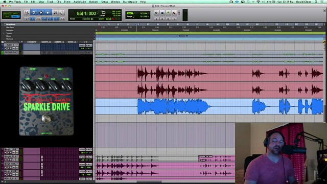Select the Pencil tool
This screenshot has width=327, height=184.
(x=62, y=12)
